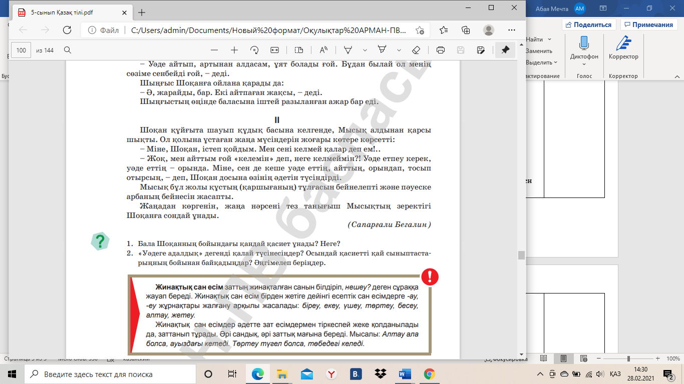Rotate the PDF page
Image resolution: width=684 pixels, height=384 pixels.
pyautogui.click(x=254, y=50)
